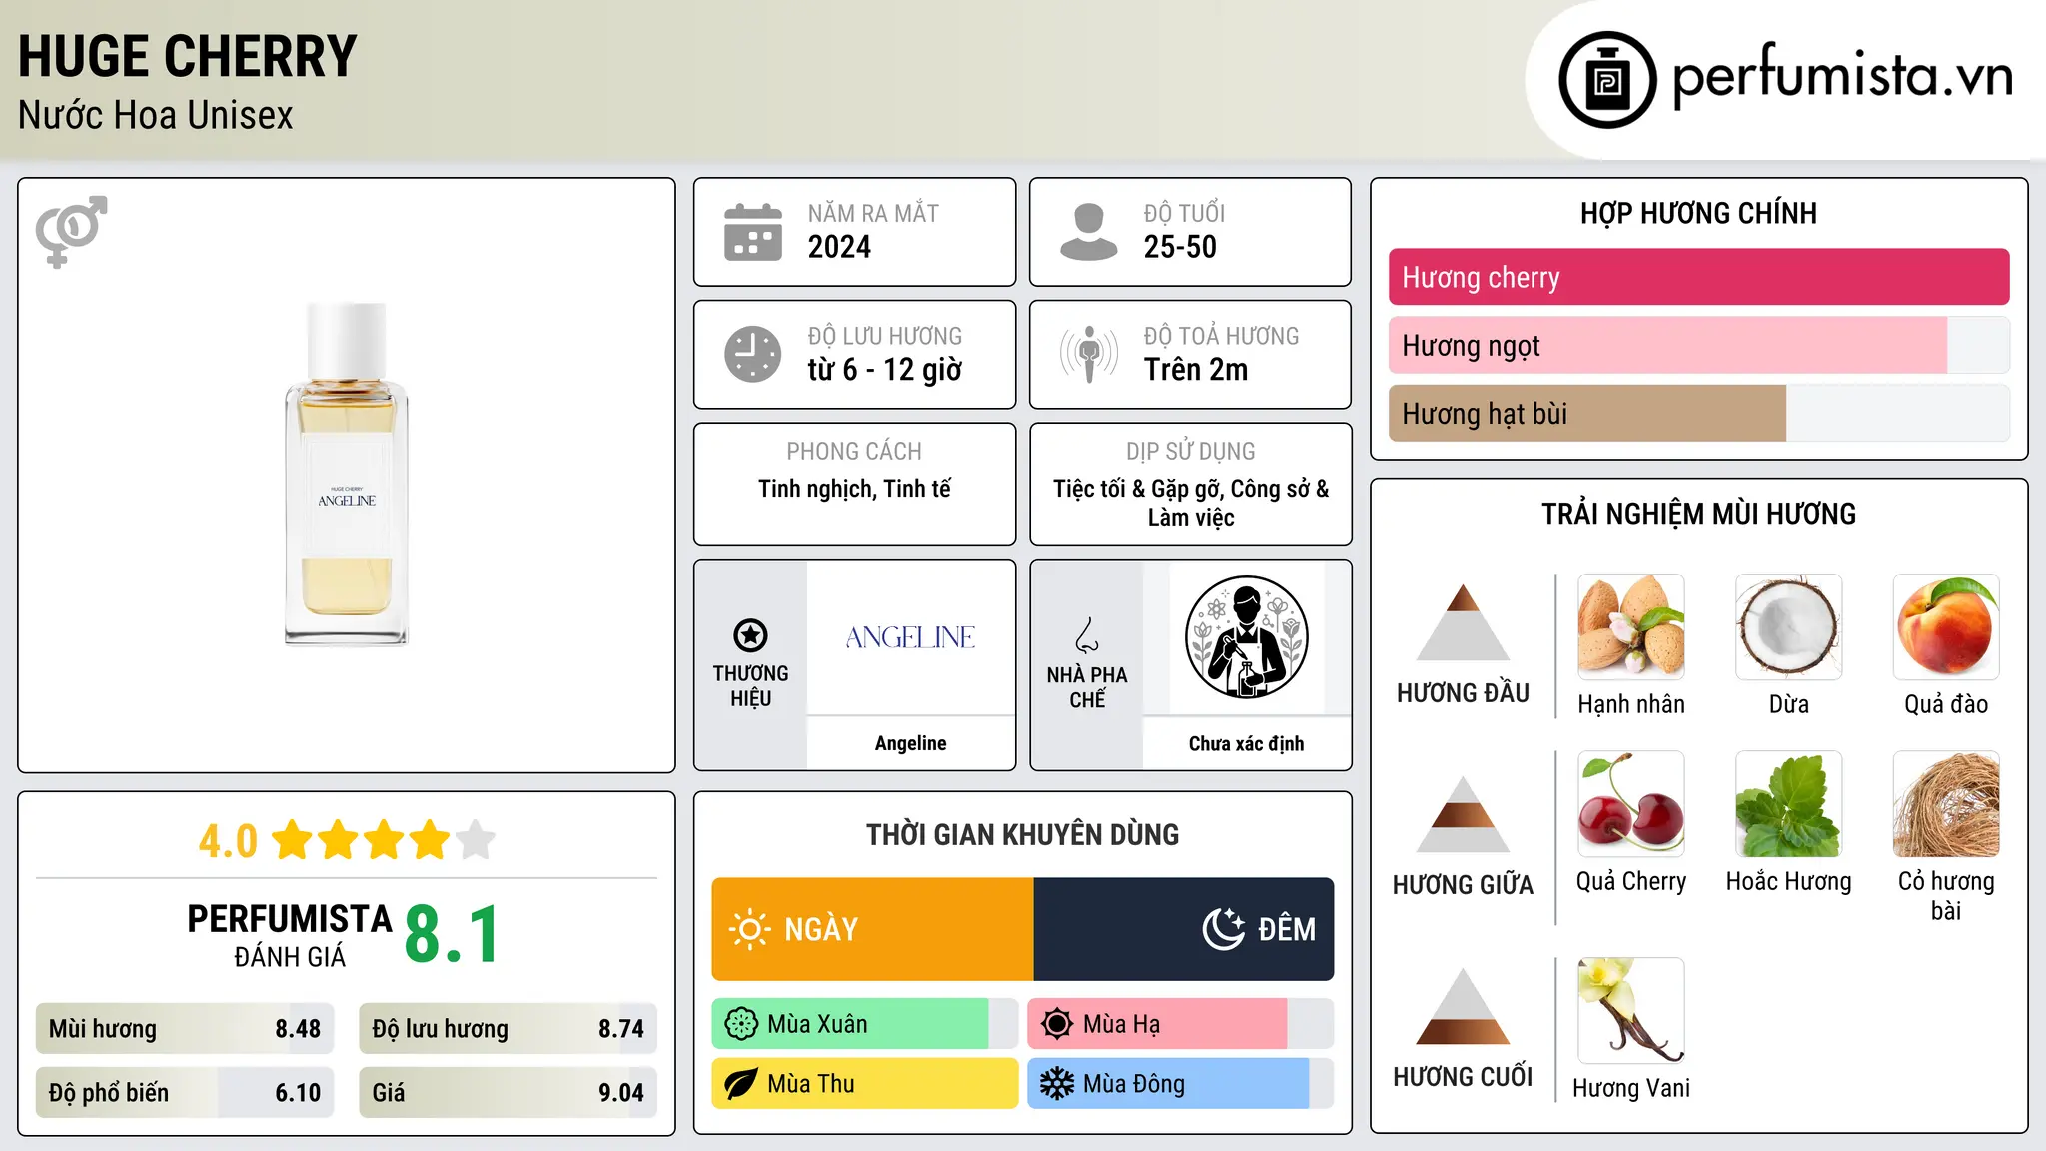Click the Độ phổ biến 6.10 score bar
This screenshot has height=1151, width=2046.
point(185,1093)
